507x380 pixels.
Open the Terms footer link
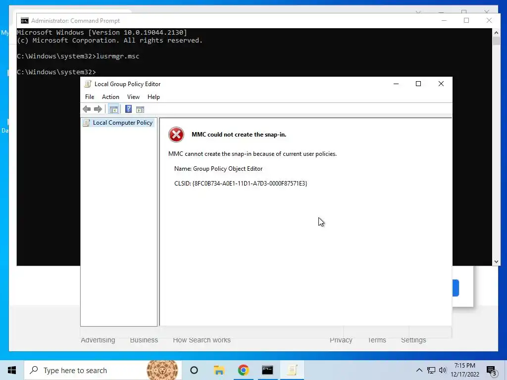[377, 340]
